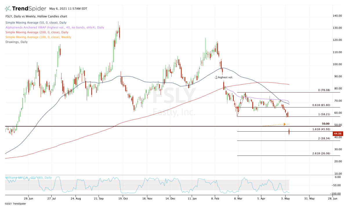
Task: Click the '8. Mar' date axis label
Action: point(238,199)
